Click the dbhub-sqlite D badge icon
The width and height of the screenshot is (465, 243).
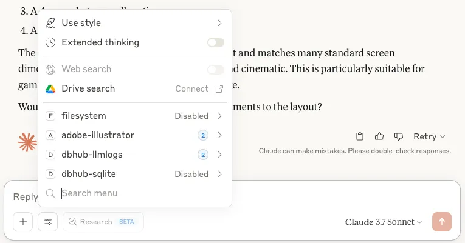pyautogui.click(x=50, y=174)
